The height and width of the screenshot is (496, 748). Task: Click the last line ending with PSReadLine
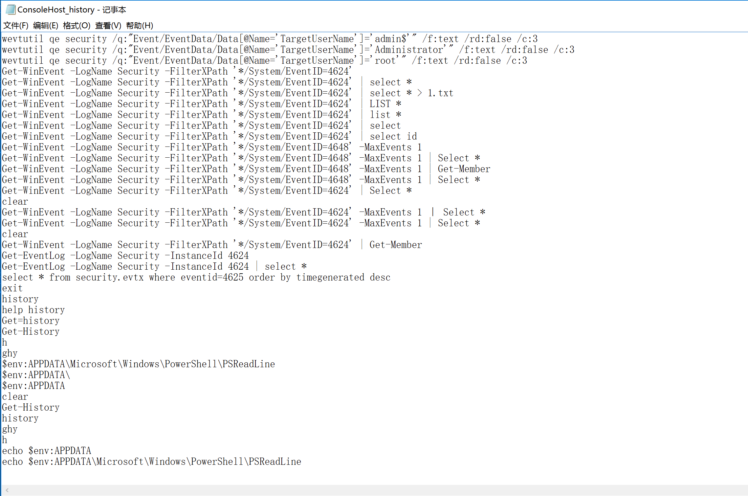pos(151,462)
